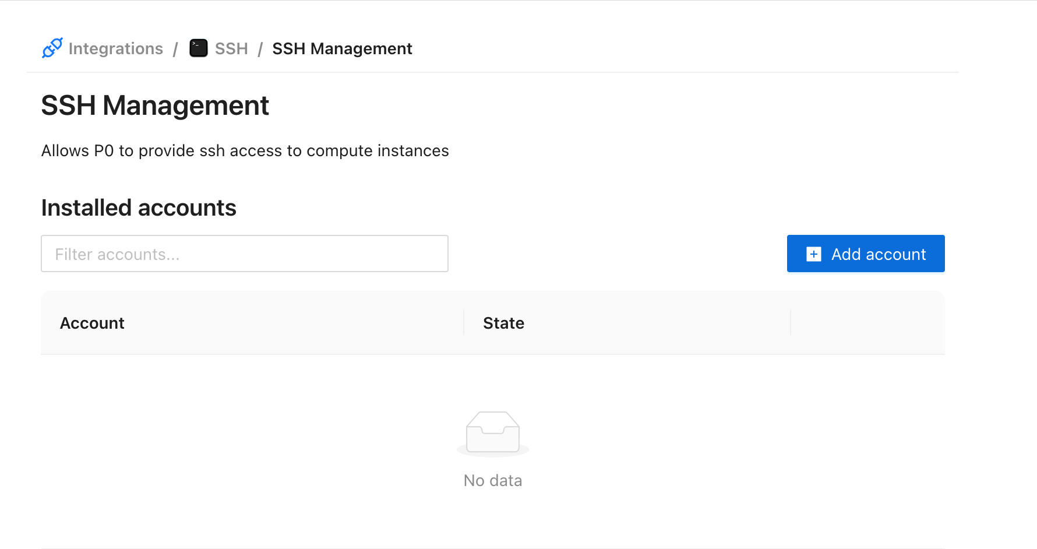Click the SSH terminal icon in breadcrumb
This screenshot has width=1037, height=549.
click(x=199, y=48)
